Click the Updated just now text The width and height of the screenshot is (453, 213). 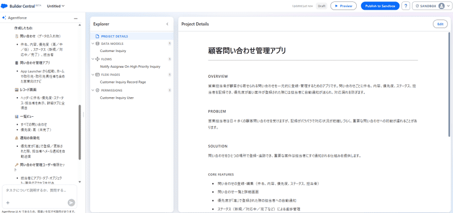[x=302, y=6]
